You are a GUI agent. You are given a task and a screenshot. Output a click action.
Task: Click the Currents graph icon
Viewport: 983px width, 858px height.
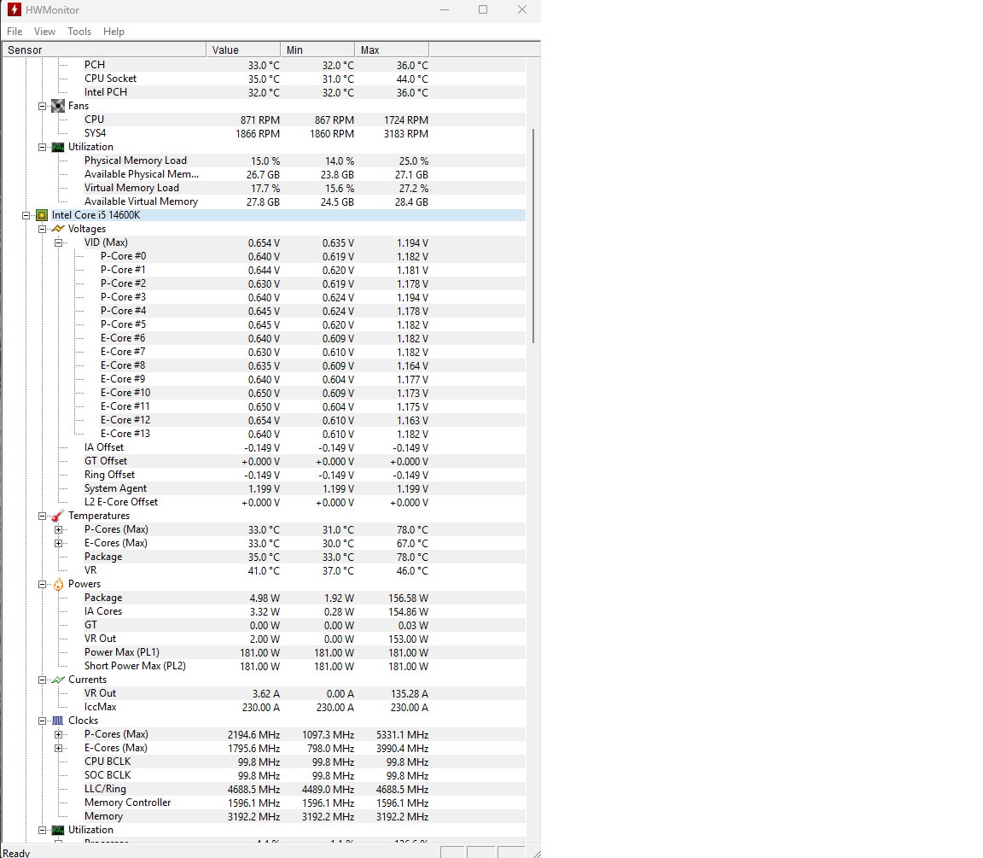58,680
